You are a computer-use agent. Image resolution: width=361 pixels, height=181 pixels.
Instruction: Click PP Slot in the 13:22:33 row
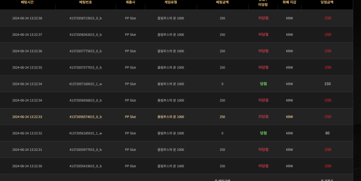[x=130, y=117]
